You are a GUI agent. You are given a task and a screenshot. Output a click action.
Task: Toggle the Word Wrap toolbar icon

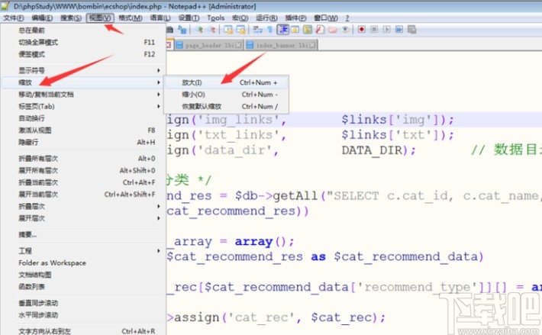coord(258,29)
